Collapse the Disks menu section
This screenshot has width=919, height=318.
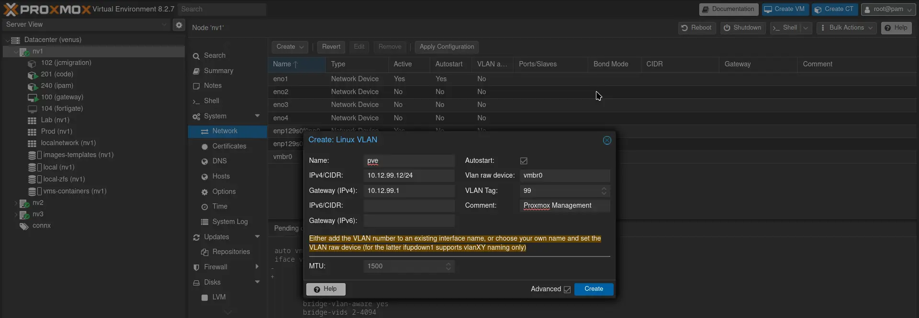coord(258,282)
